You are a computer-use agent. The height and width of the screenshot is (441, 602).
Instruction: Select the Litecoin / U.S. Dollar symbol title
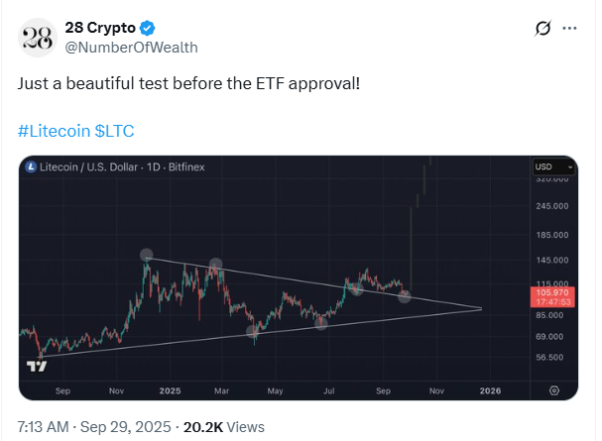[87, 166]
